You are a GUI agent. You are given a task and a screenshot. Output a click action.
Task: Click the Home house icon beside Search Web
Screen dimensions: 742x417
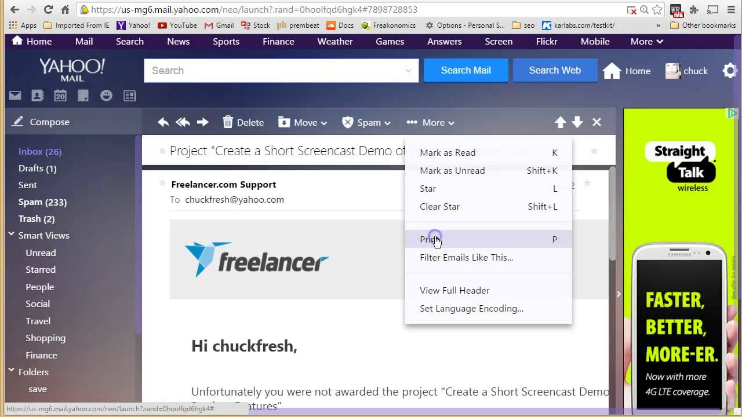612,71
